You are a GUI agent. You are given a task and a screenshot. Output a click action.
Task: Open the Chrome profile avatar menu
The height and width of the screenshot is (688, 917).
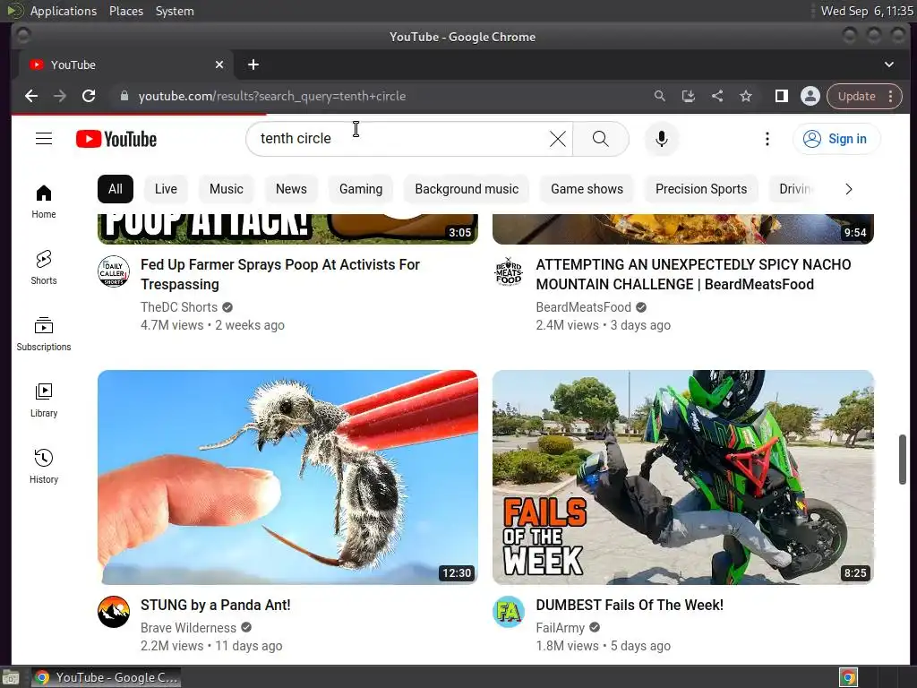pyautogui.click(x=810, y=96)
